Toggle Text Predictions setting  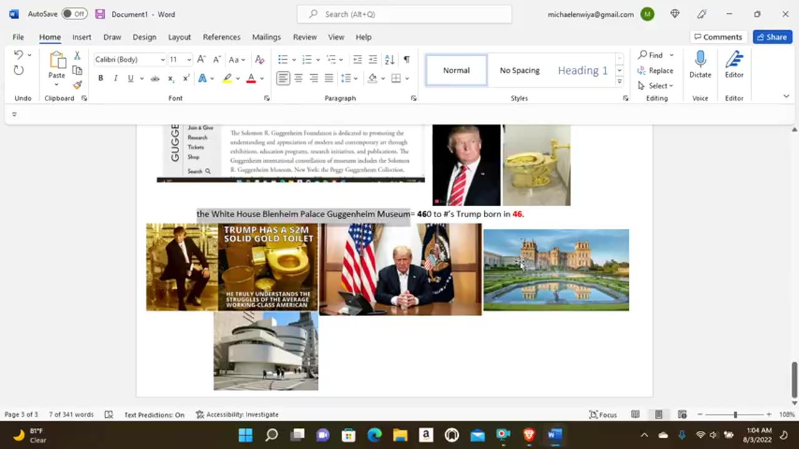[154, 414]
